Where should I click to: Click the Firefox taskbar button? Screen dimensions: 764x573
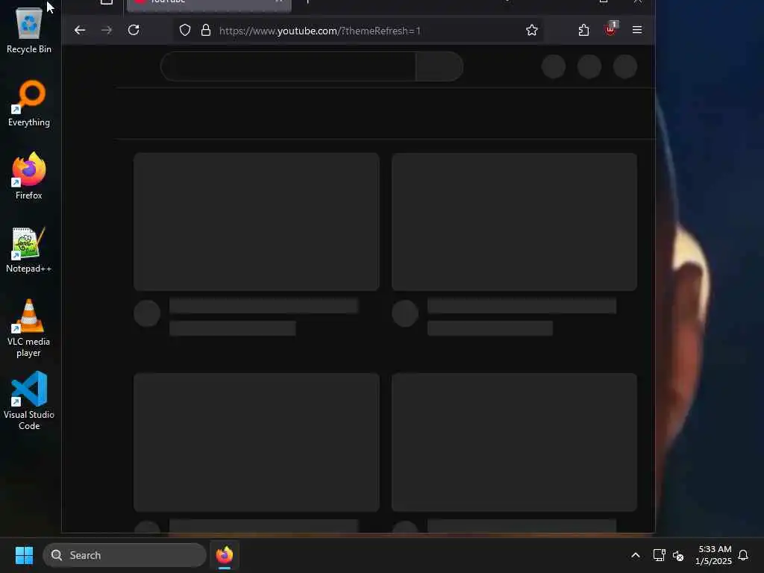(x=225, y=555)
